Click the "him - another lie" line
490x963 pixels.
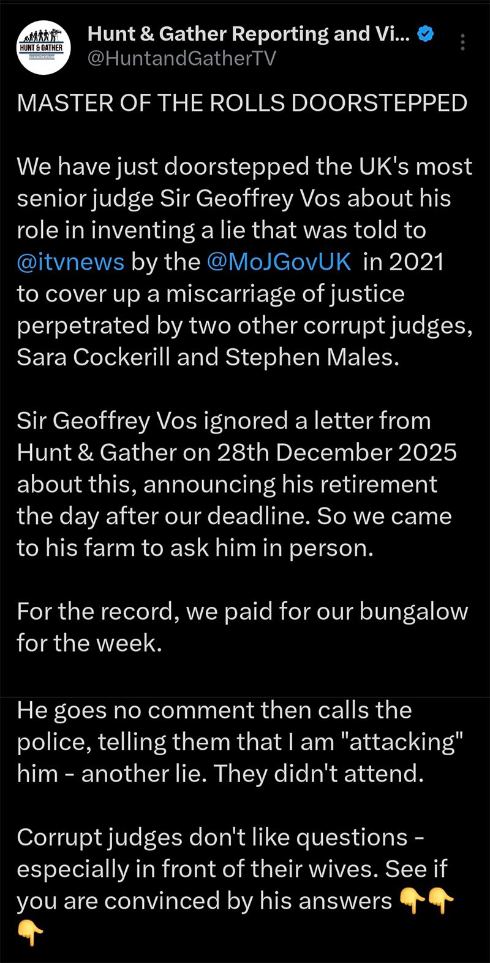220,774
